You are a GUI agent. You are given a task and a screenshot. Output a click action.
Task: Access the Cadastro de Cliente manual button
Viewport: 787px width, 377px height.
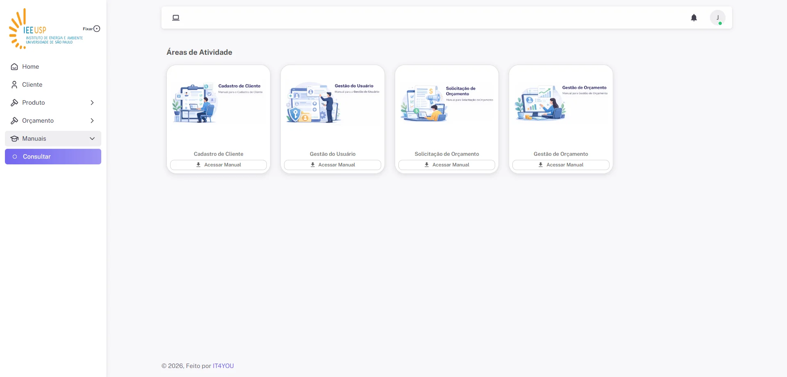(x=218, y=165)
